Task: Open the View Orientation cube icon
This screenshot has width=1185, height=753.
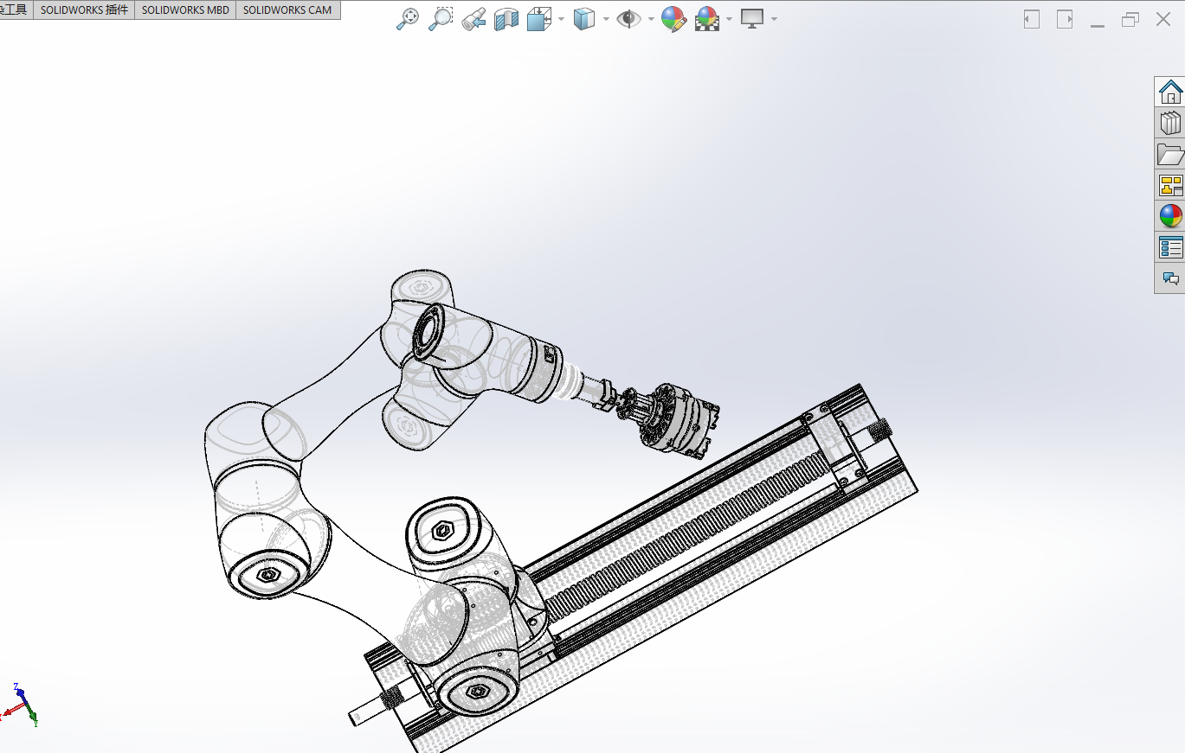Action: 539,19
